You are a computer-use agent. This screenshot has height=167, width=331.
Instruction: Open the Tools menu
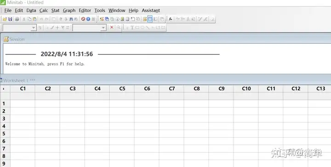click(x=100, y=10)
